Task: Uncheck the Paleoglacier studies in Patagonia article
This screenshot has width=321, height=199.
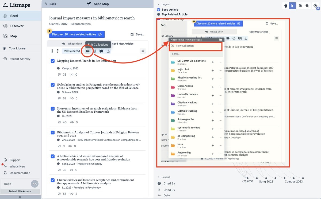Action: 53,85
